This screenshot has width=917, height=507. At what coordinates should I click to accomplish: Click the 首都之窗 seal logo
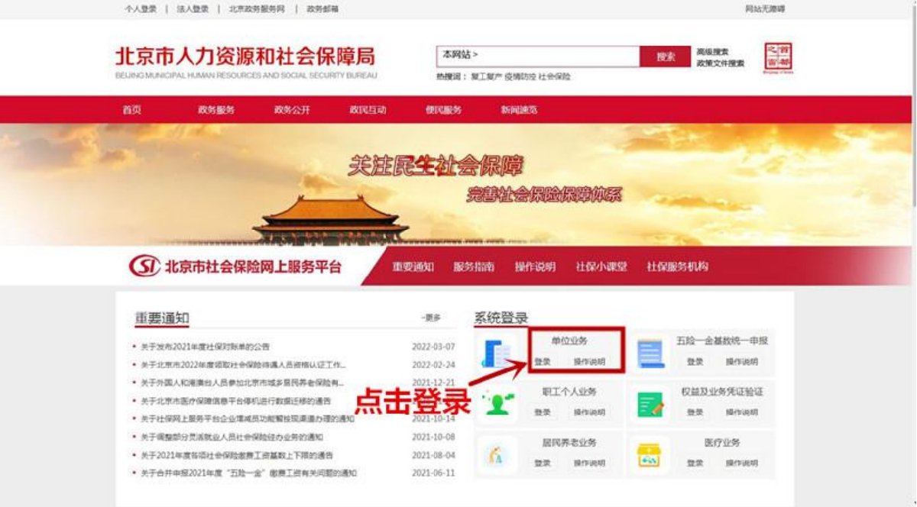click(779, 58)
